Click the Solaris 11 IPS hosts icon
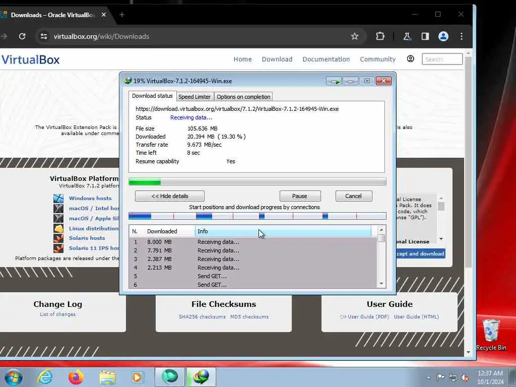This screenshot has width=516, height=387. tap(58, 248)
